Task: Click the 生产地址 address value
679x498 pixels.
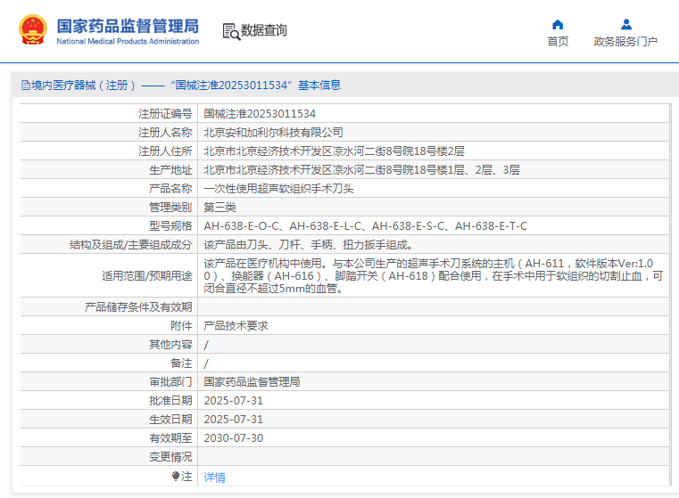Action: tap(361, 170)
